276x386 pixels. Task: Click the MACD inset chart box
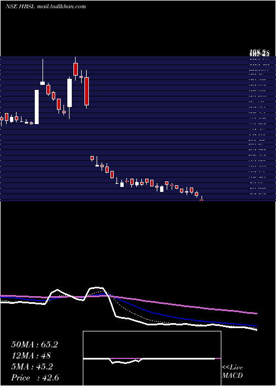coord(152,358)
